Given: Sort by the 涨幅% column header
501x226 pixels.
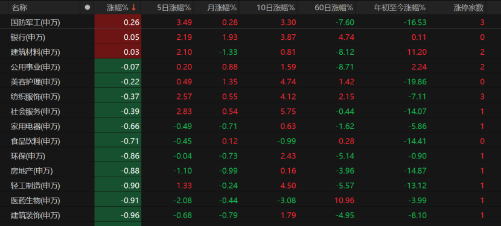Looking at the screenshot, I should (x=117, y=7).
